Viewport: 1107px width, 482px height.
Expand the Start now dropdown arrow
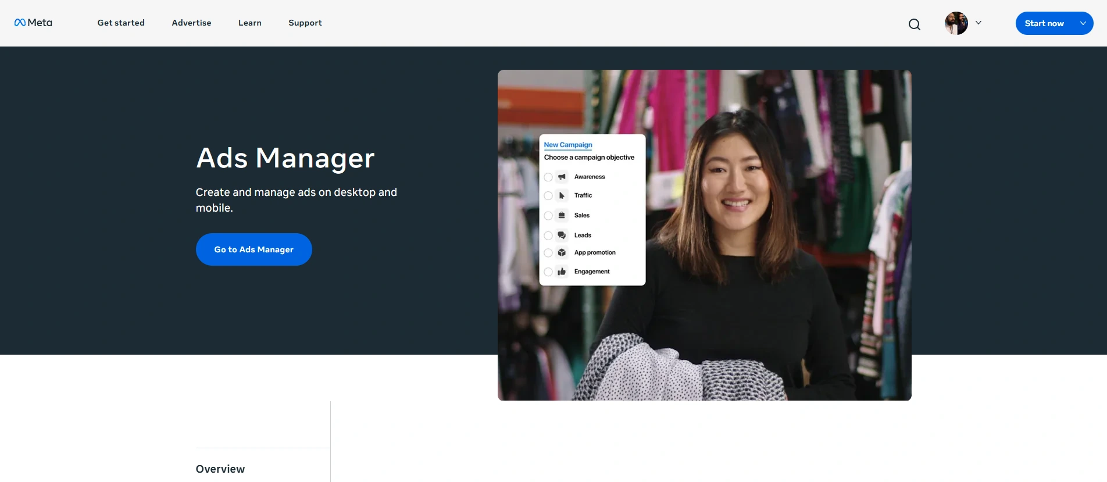point(1083,23)
